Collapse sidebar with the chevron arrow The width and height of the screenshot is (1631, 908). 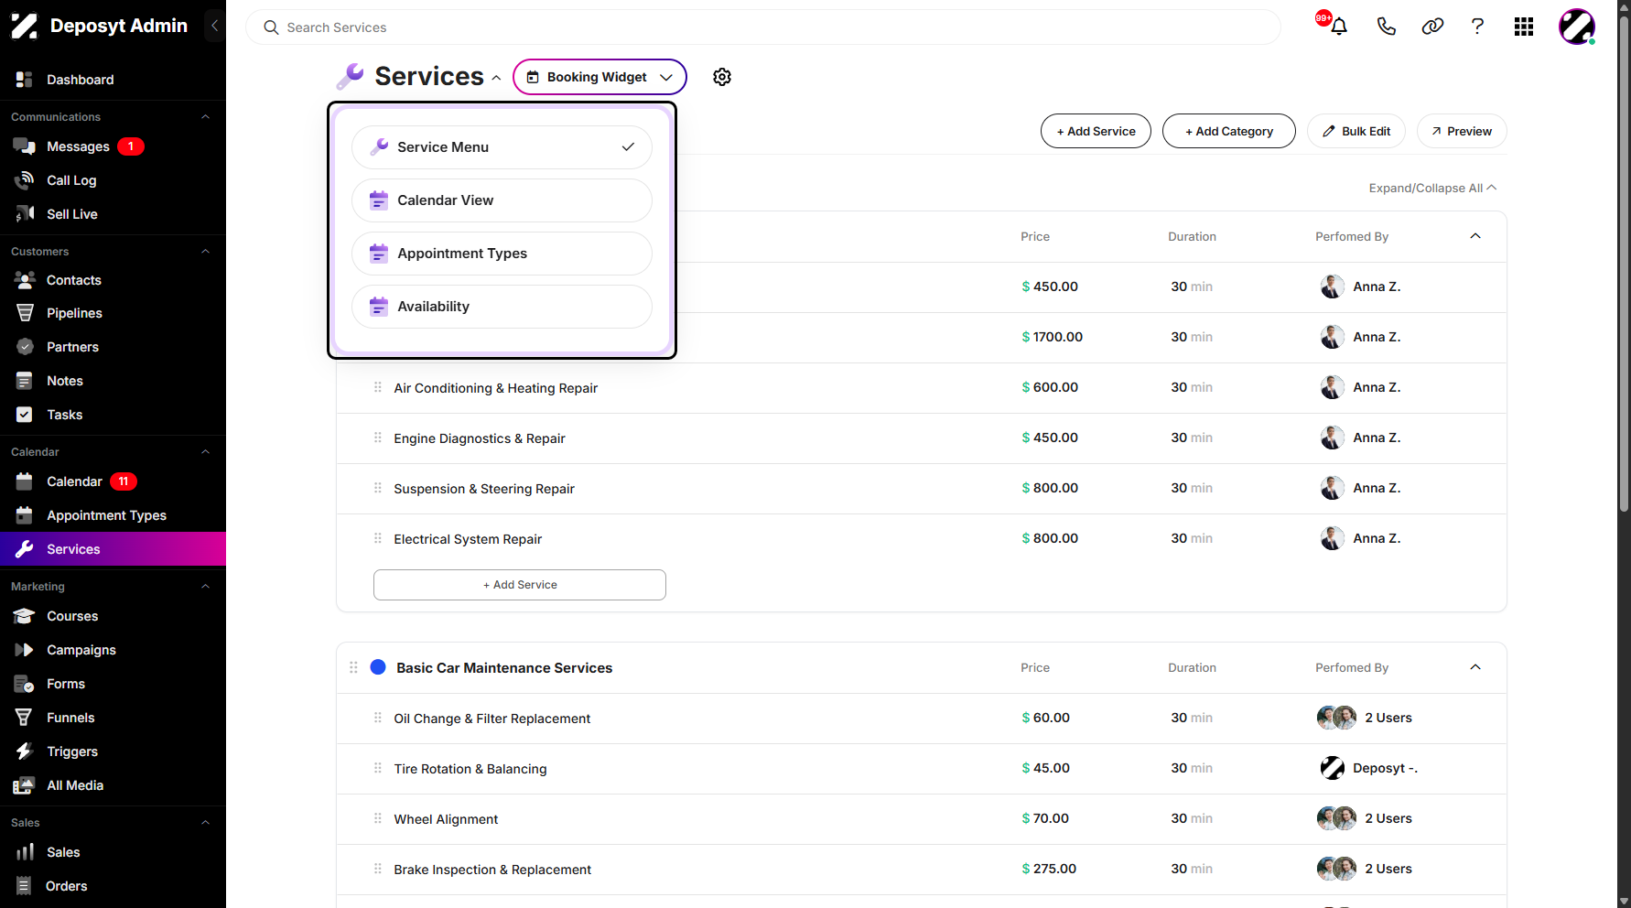[214, 26]
